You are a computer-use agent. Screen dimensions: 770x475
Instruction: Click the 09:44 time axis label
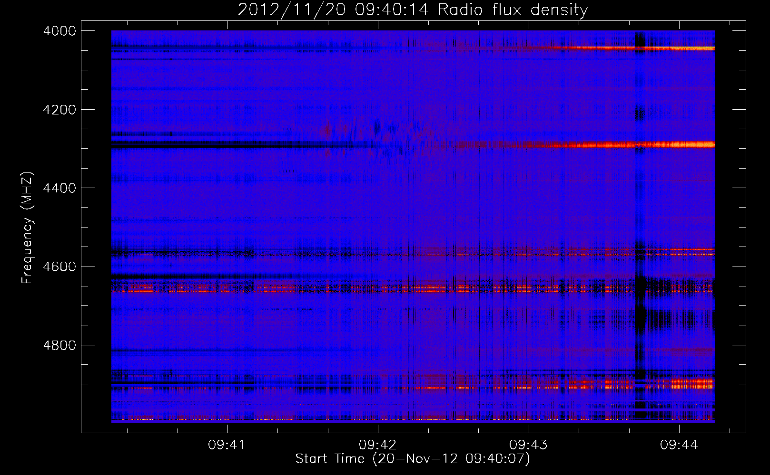[x=679, y=445]
